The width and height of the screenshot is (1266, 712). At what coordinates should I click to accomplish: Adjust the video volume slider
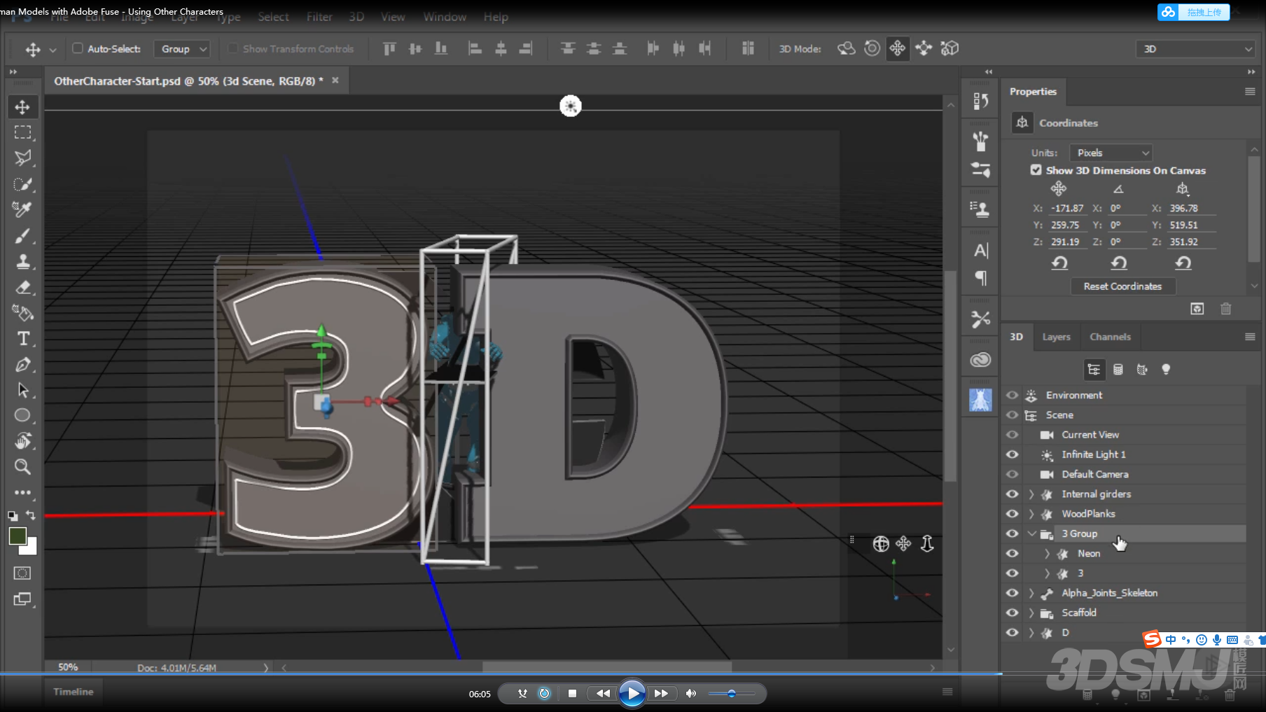731,694
